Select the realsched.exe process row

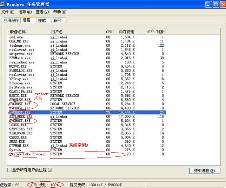click(86, 62)
